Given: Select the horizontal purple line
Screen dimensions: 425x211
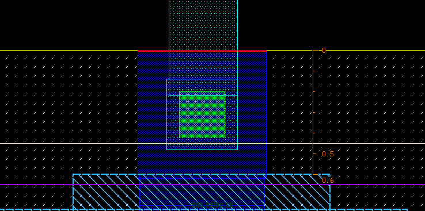Looking at the screenshot, I should [x=212, y=185].
